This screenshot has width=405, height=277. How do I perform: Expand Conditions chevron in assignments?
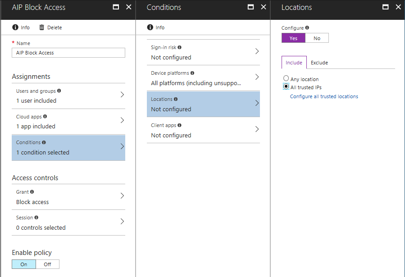(123, 146)
